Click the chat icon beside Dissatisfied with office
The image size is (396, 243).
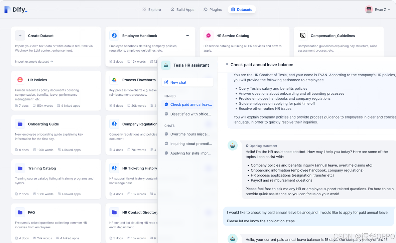point(166,114)
